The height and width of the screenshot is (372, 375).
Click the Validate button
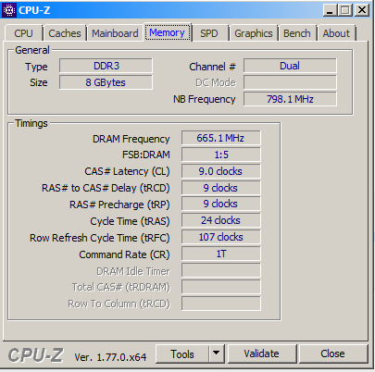(261, 353)
